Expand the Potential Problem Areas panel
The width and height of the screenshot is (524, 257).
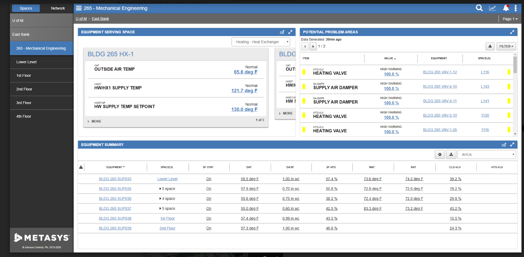[512, 32]
